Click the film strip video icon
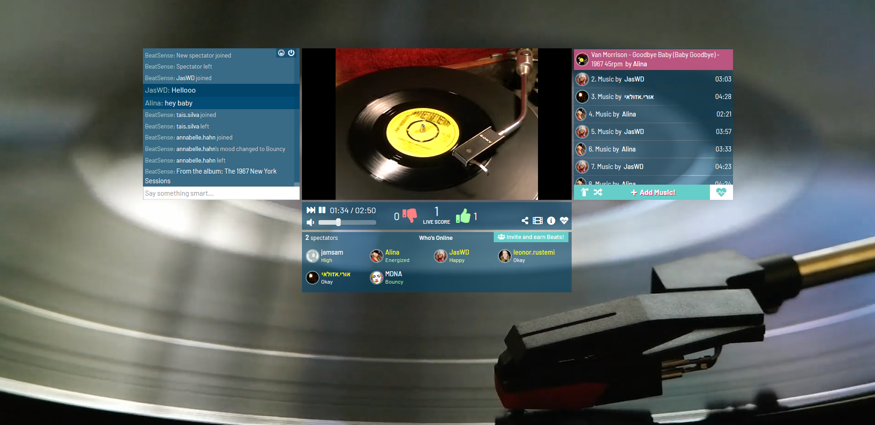The height and width of the screenshot is (425, 875). click(538, 221)
